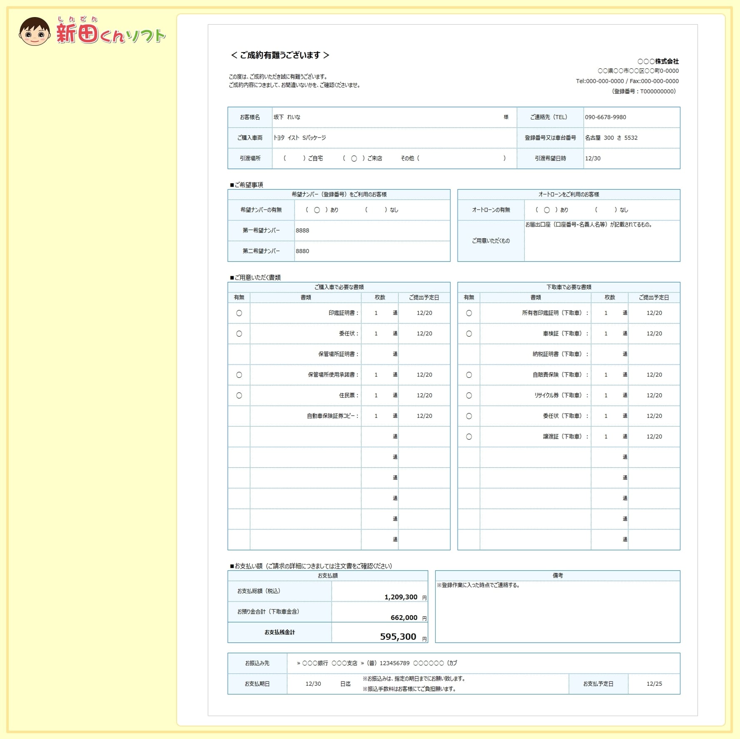740x739 pixels.
Task: Click the 納税証明書（下取車） row label
Action: tap(561, 355)
